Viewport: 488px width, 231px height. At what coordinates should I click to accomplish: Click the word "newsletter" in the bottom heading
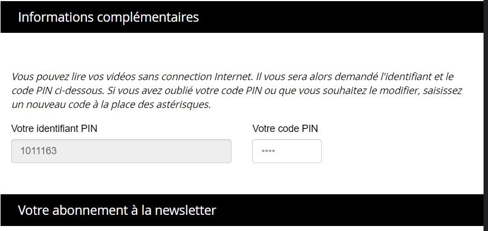[188, 210]
